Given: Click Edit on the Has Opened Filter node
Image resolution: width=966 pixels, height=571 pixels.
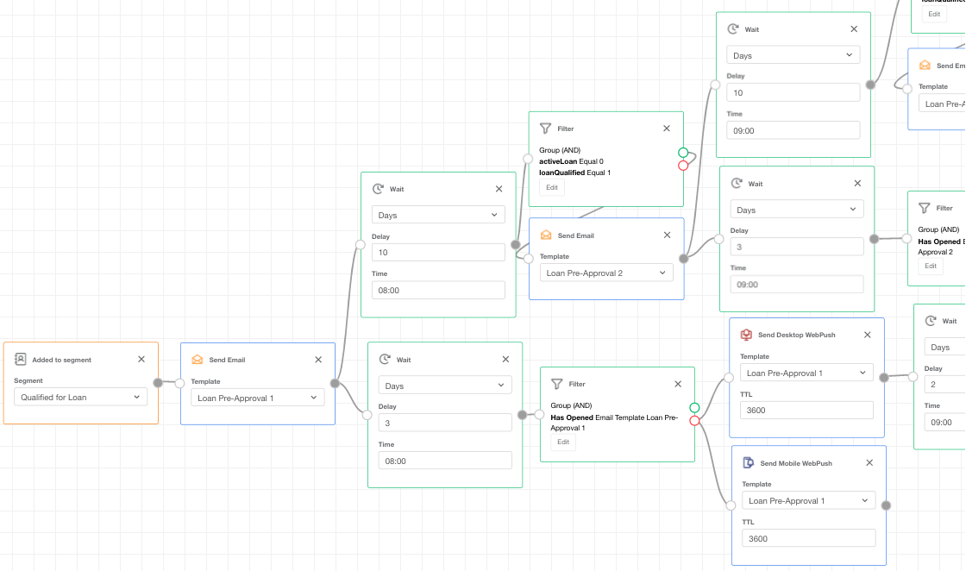Looking at the screenshot, I should coord(563,442).
